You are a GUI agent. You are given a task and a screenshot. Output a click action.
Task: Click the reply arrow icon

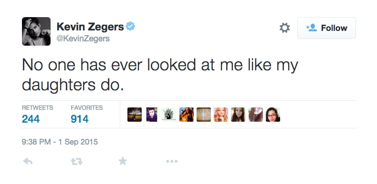pos(28,162)
